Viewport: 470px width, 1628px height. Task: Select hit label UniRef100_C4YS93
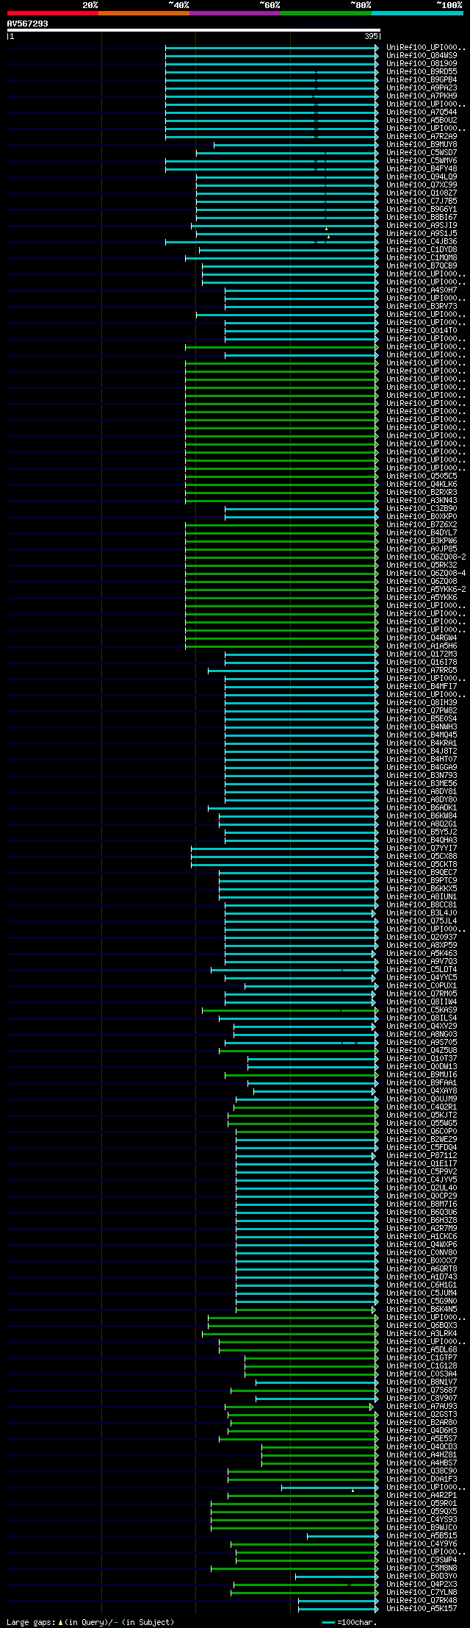tap(422, 1519)
